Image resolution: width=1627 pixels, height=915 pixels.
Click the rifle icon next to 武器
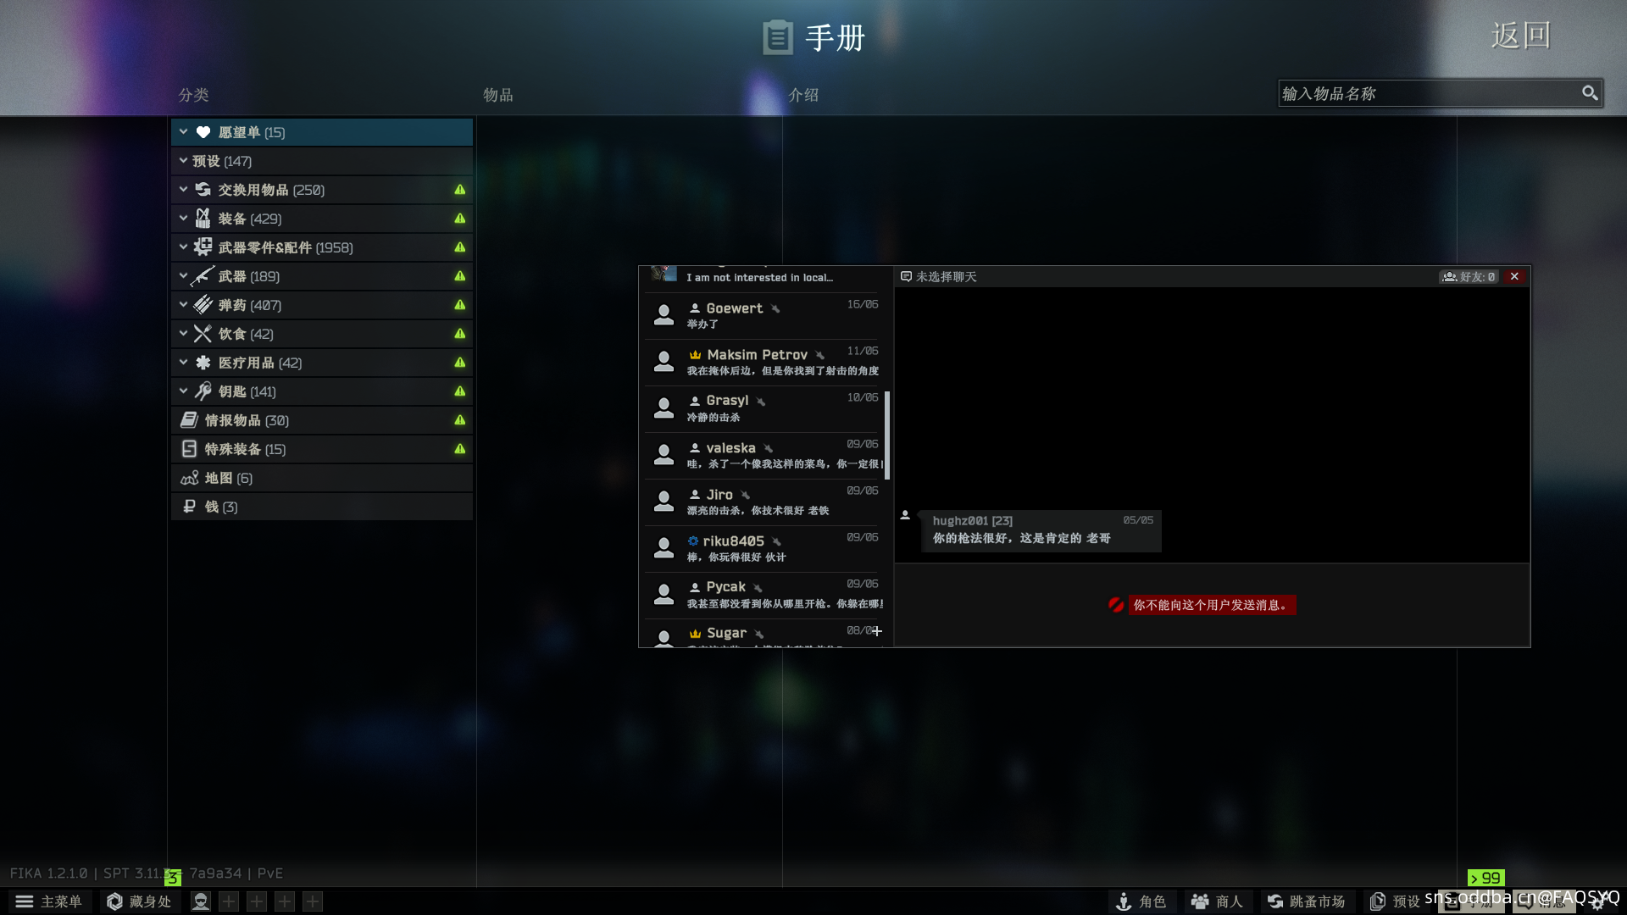point(203,276)
